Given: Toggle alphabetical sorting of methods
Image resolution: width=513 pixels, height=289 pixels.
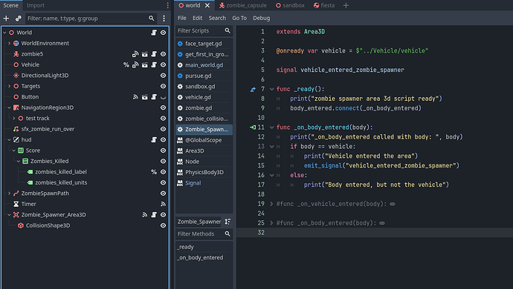Looking at the screenshot, I should pos(228,222).
